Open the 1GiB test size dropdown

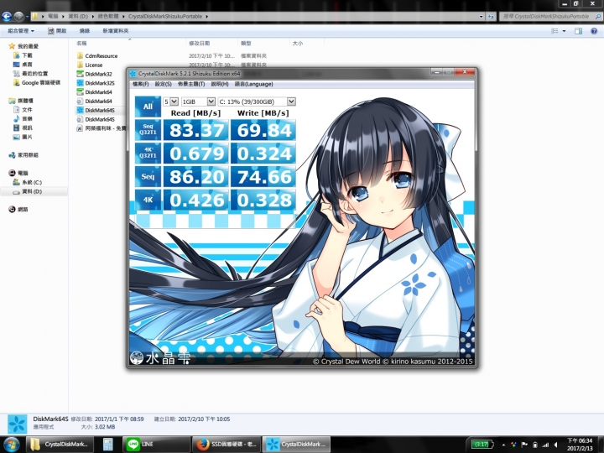click(x=198, y=102)
